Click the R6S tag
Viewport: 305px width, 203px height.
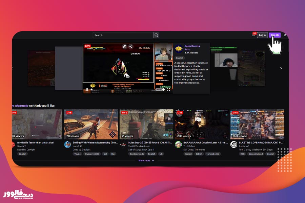[242, 154]
